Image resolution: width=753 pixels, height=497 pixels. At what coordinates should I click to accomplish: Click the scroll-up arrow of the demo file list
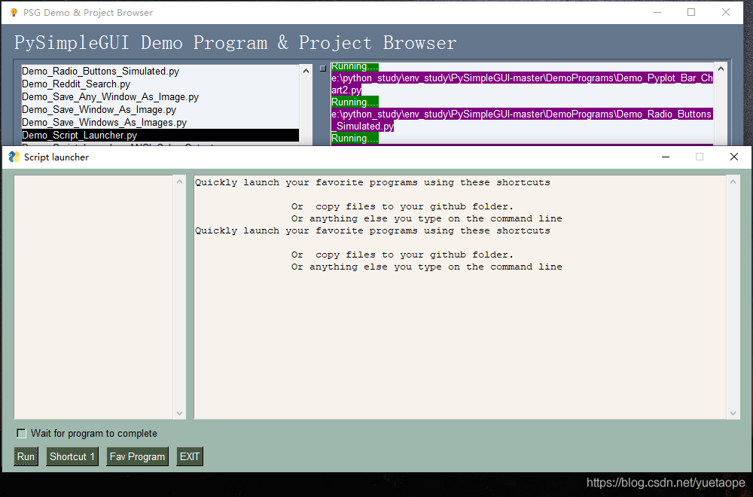coord(306,71)
